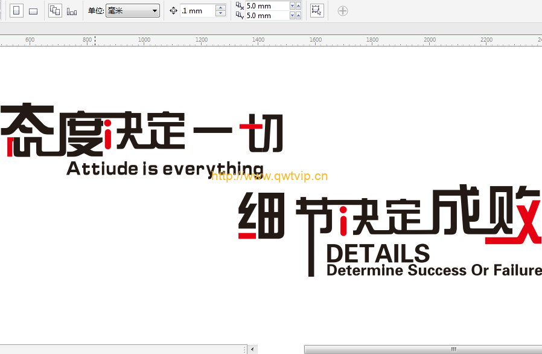Click the nudge distance field .1 mm
542x354 pixels.
coord(197,11)
